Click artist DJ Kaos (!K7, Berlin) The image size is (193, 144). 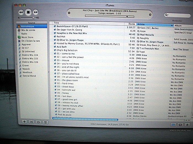pos(148,28)
